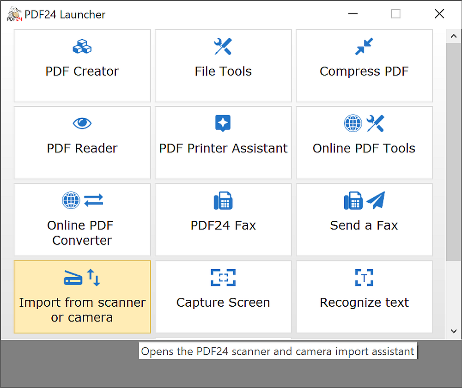Click the PDF Printer Assistant star icon
Viewport: 462px width, 388px height.
[x=223, y=123]
